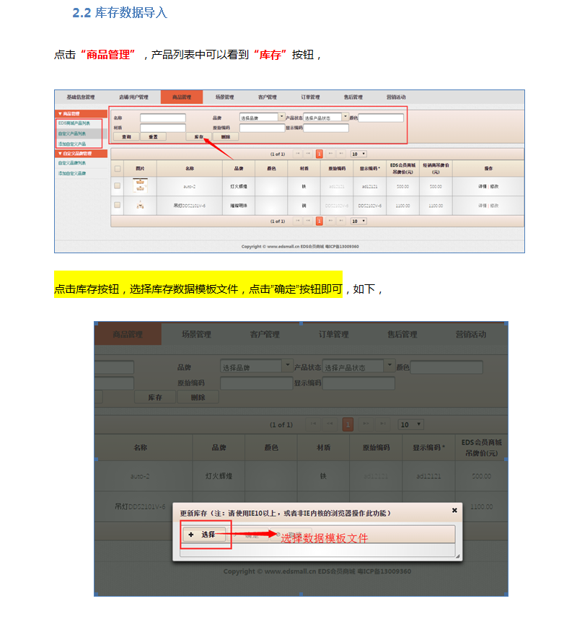Go to previous page in upper screenshot's top paginator
577x627 pixels.
[308, 154]
